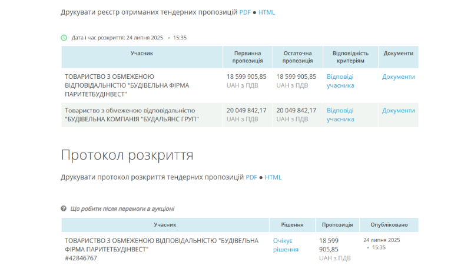Viewport: 471px width, 265px height.
Task: Click 'Остаточна пропозиція' column header
Action: [x=297, y=57]
